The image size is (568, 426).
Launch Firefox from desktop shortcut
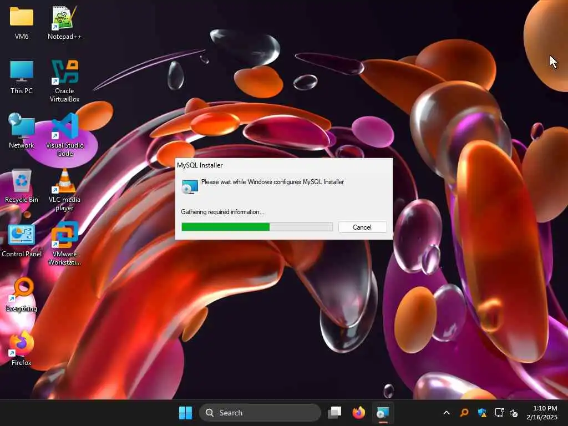(x=22, y=348)
